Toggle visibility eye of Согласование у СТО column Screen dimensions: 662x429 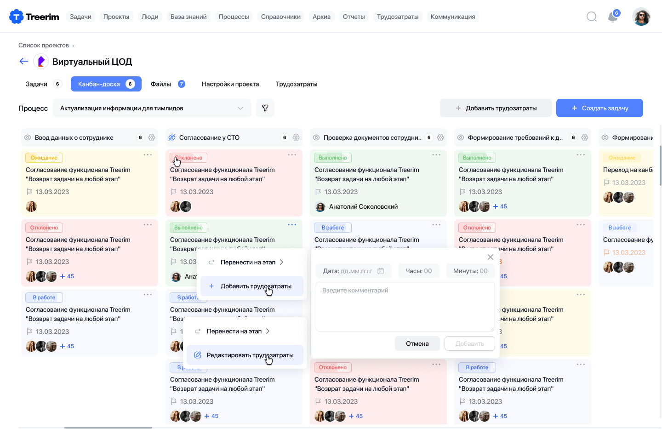172,137
